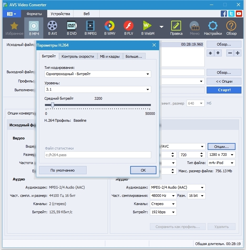246x250 pixels.
Task: Open Настройки gear in toolbar
Action: [x=213, y=28]
